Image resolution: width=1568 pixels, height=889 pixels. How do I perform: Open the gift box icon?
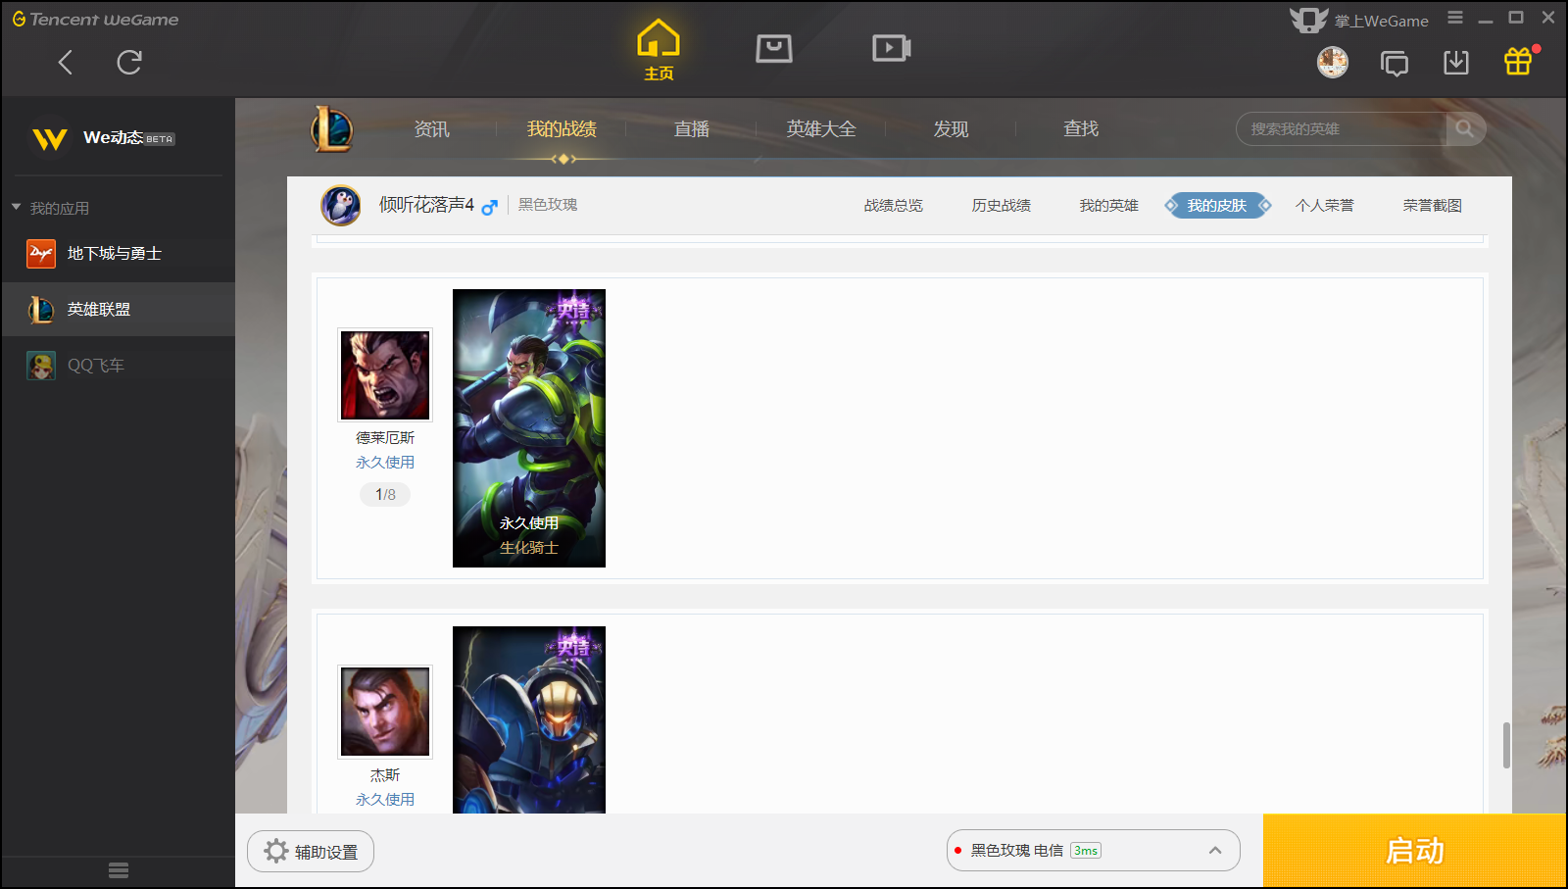[1518, 62]
